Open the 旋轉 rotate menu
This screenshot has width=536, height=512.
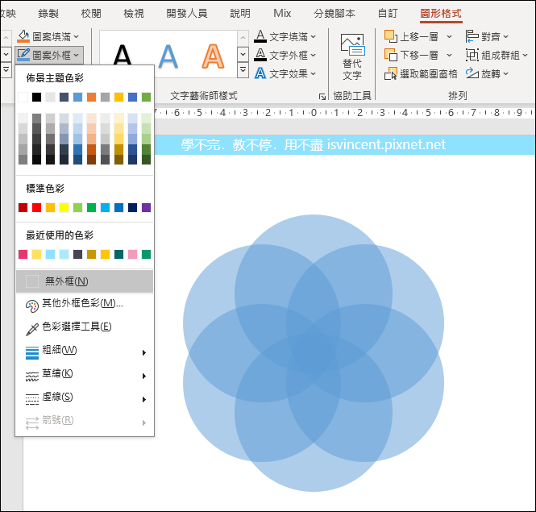point(487,73)
